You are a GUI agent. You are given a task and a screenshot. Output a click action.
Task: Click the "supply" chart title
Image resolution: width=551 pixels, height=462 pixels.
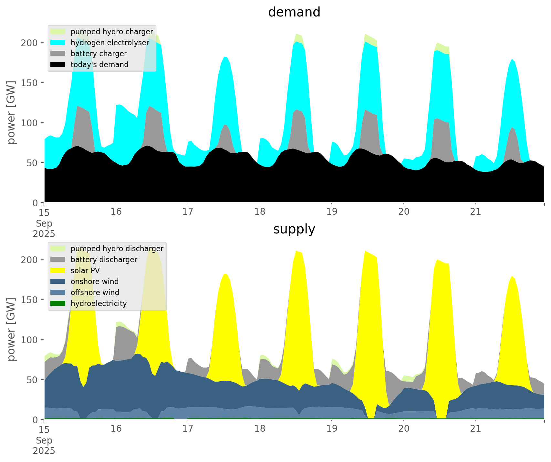tap(294, 229)
